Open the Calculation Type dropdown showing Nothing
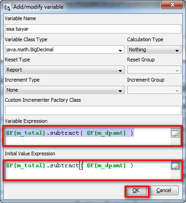Viewport: 186px width, 203px height. pyautogui.click(x=154, y=49)
